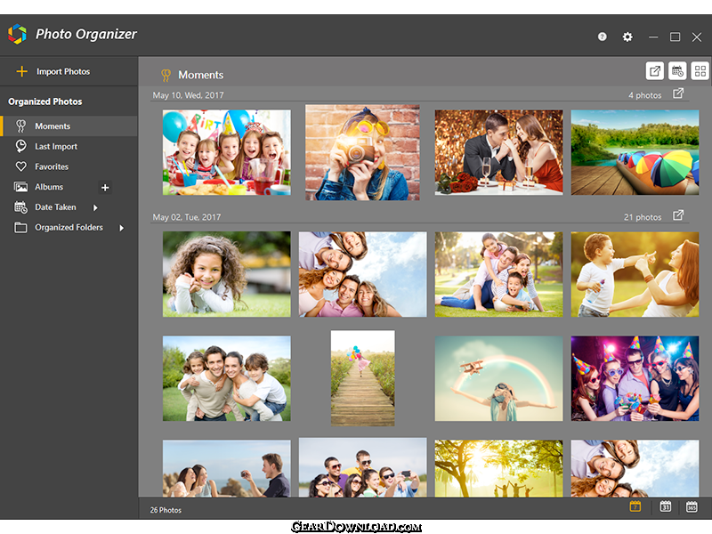Select the friends heads-together sky photo in the second row

(x=362, y=274)
